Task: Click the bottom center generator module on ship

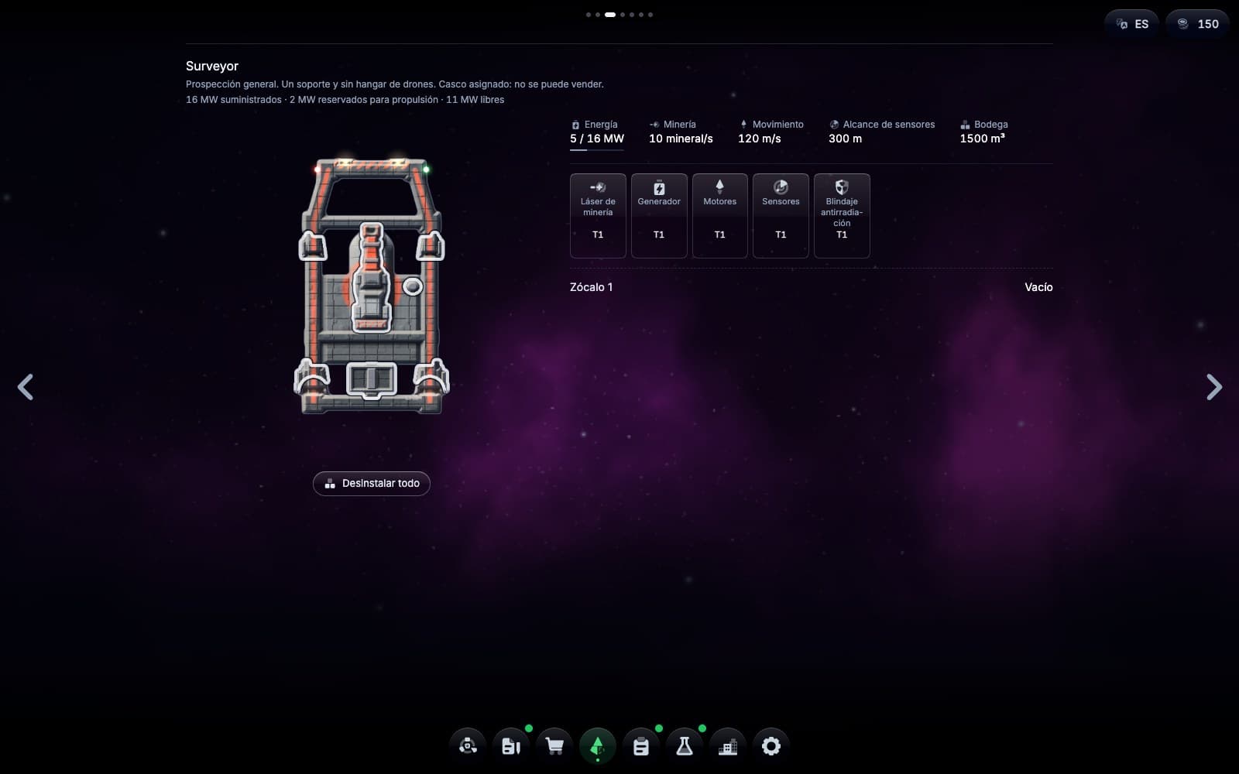Action: 372,379
